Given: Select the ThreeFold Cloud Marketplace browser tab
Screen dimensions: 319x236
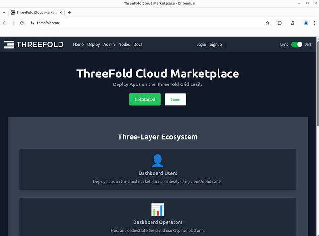Looking at the screenshot, I should coord(37,12).
